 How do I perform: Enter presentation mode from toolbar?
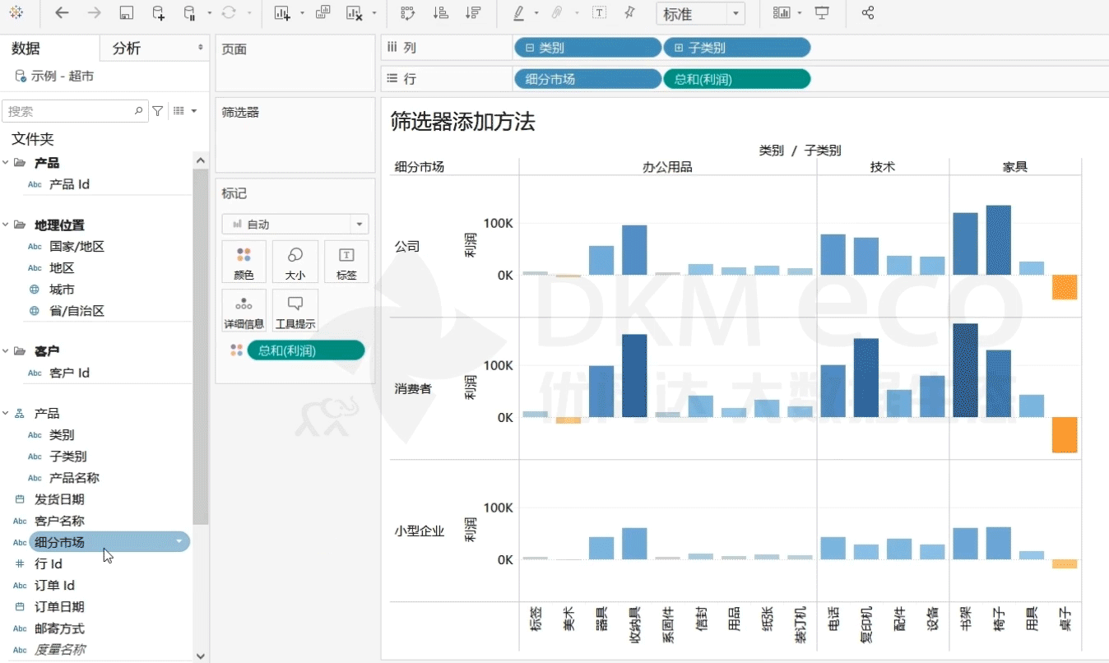click(x=822, y=13)
